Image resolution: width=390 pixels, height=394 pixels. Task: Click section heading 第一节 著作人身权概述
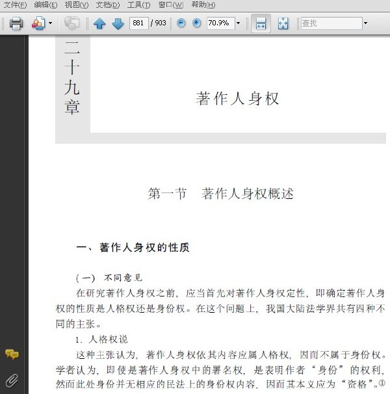(x=220, y=194)
